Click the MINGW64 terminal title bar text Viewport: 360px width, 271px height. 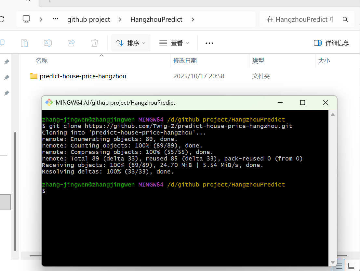tap(115, 103)
